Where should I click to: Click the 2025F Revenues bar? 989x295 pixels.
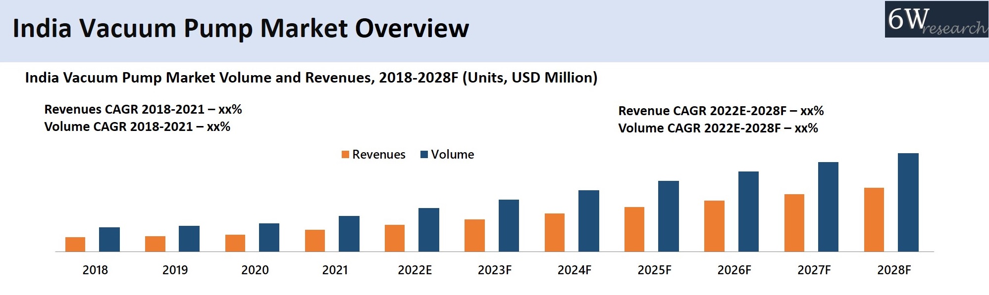pos(634,229)
